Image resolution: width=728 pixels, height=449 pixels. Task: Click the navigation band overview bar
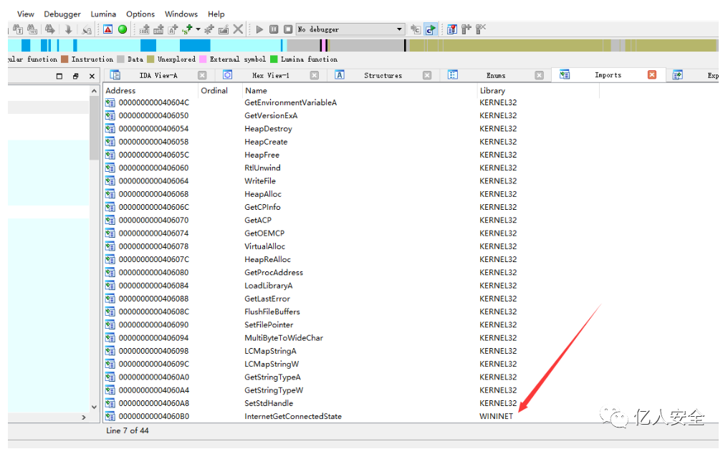pos(363,45)
